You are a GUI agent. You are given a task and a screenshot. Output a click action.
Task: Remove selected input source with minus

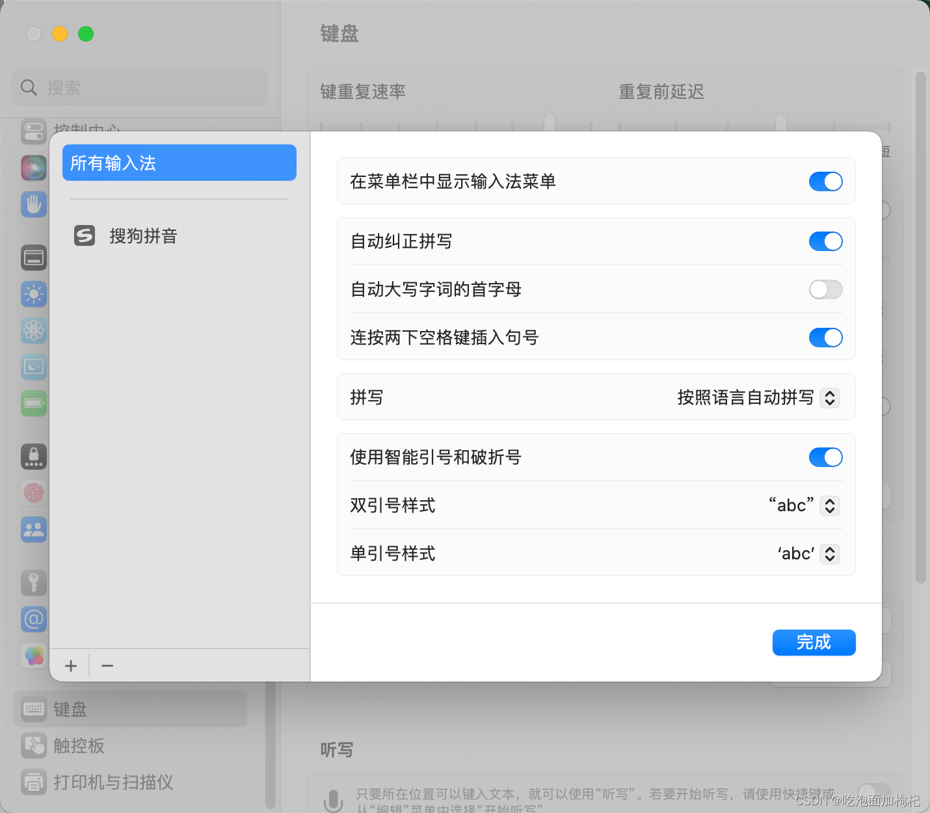(x=107, y=666)
